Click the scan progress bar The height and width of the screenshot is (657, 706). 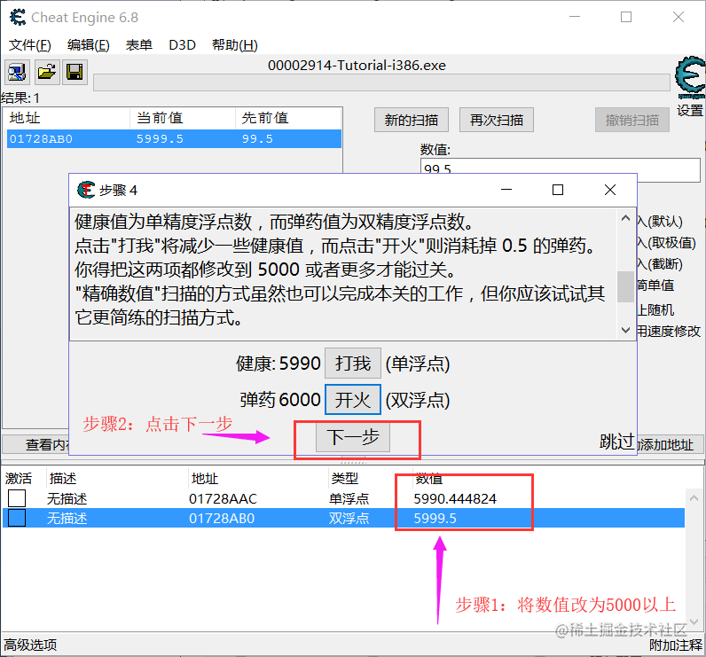[x=381, y=82]
